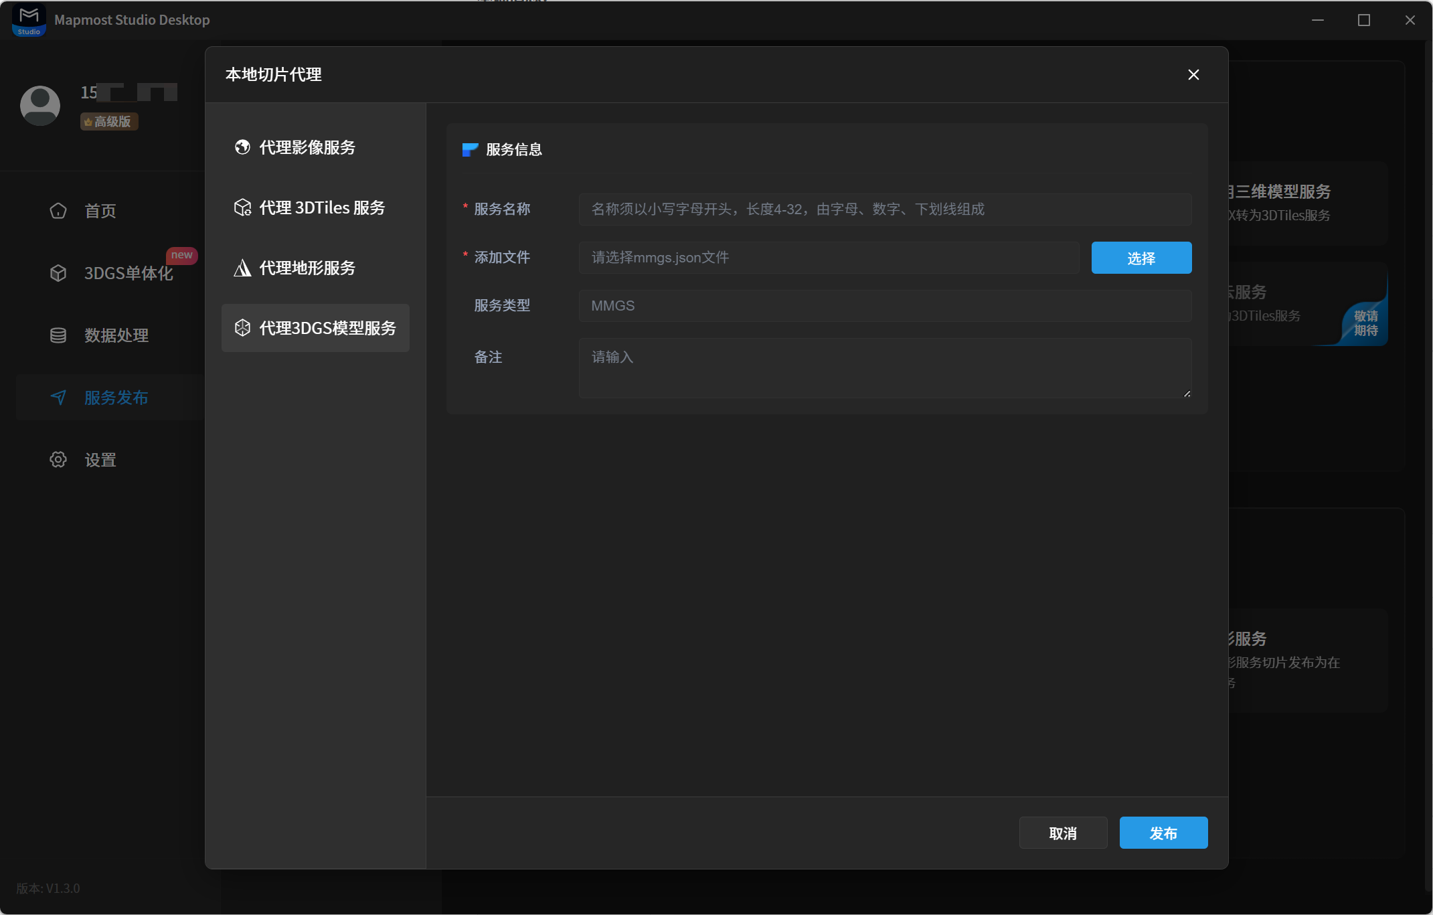The width and height of the screenshot is (1433, 915).
Task: Click the terrain icon for 代理地形服务
Action: tap(242, 268)
